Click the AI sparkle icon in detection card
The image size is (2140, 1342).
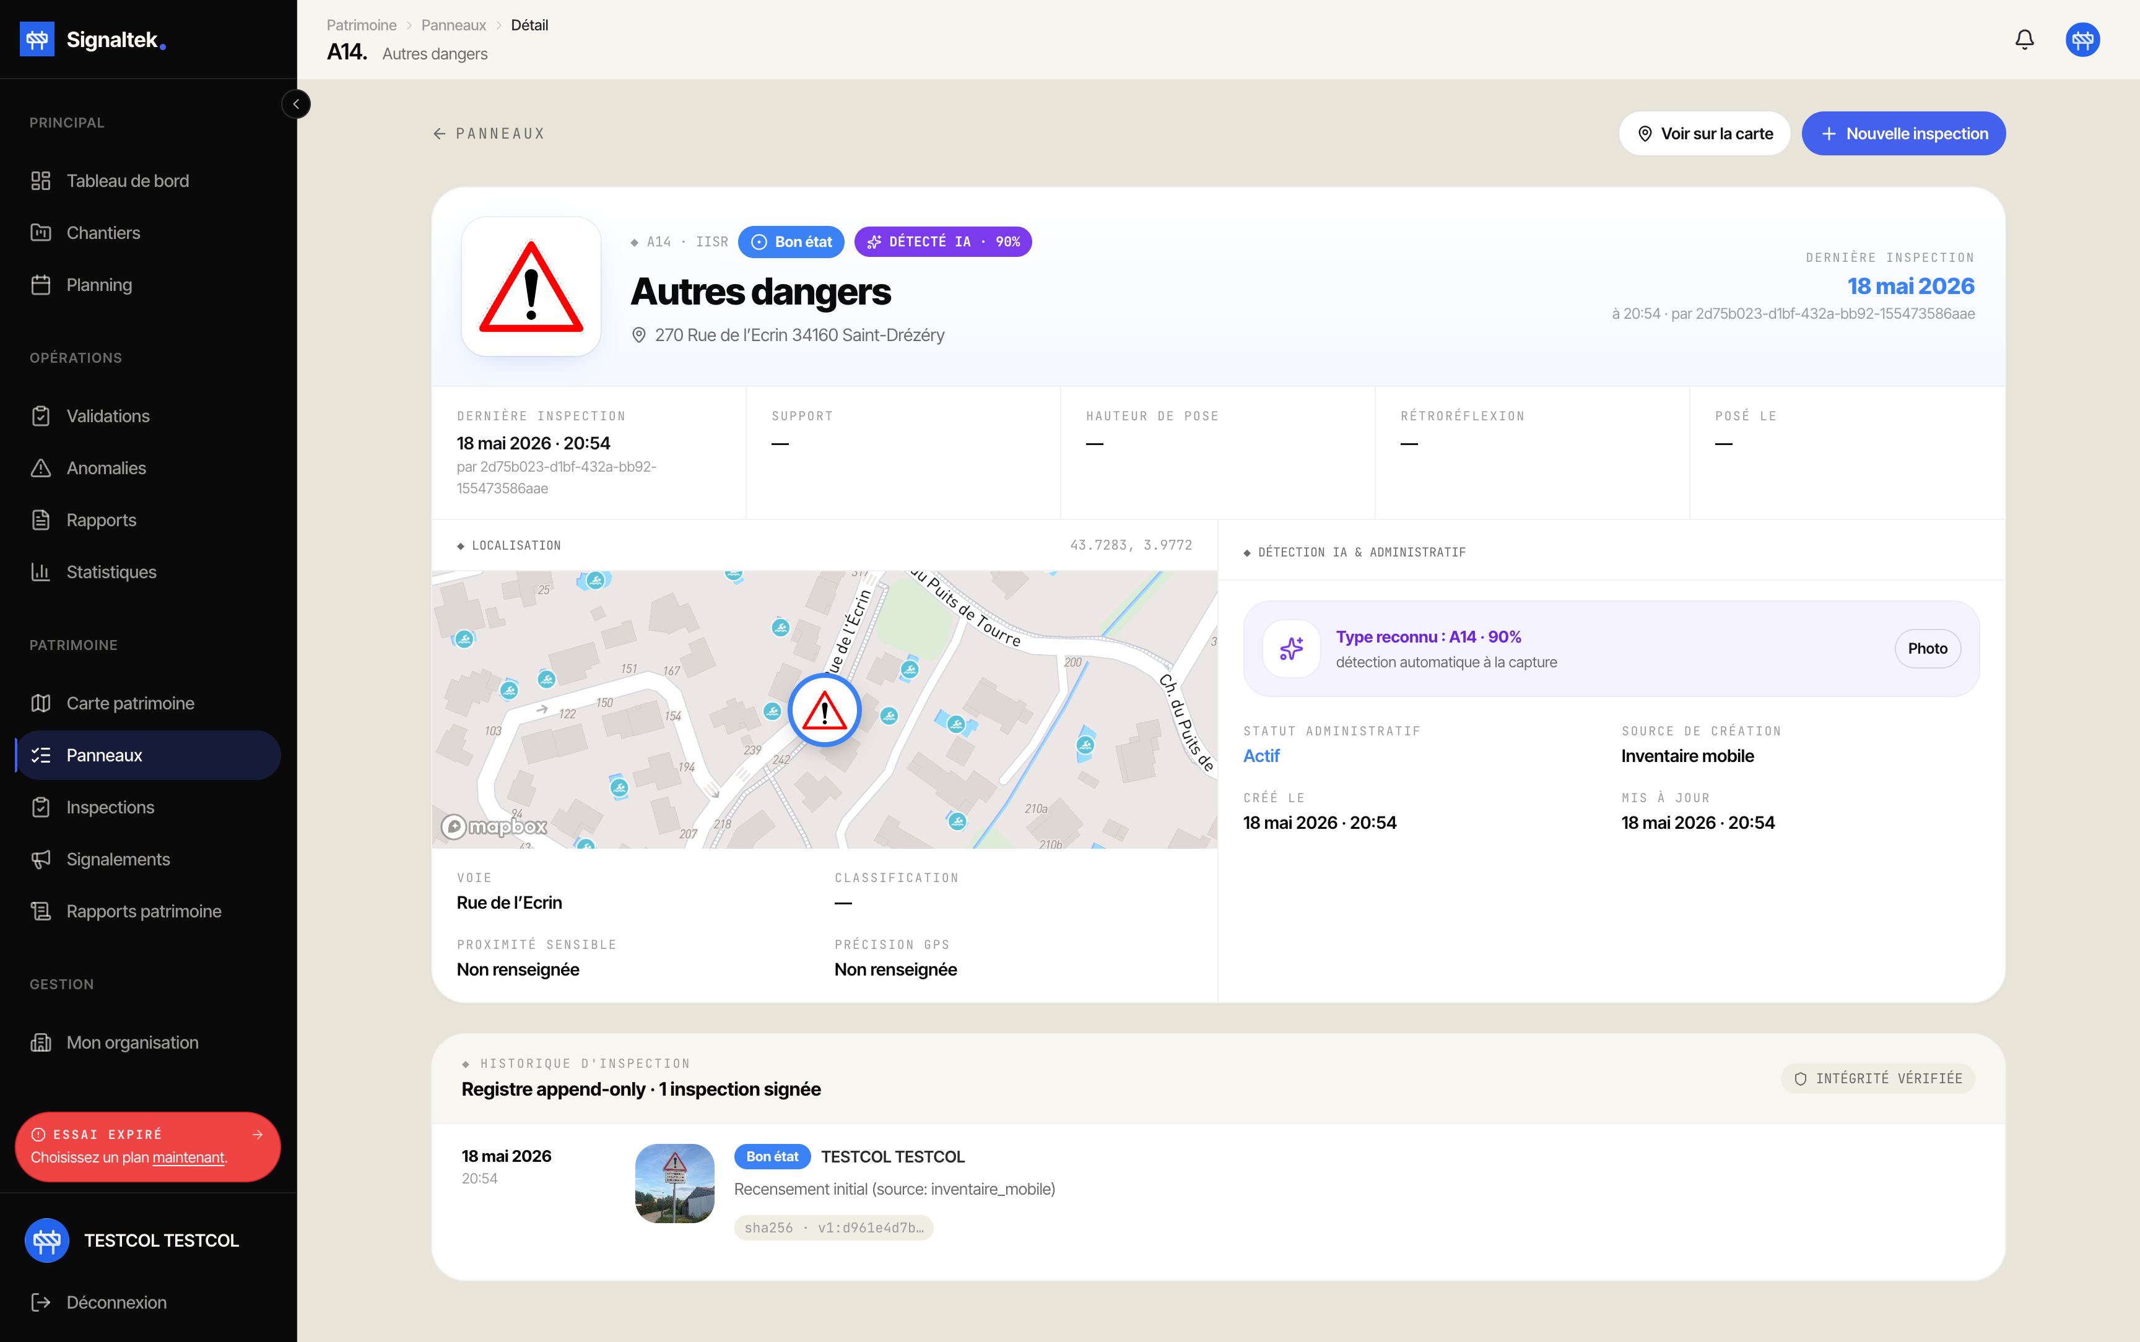tap(1292, 649)
